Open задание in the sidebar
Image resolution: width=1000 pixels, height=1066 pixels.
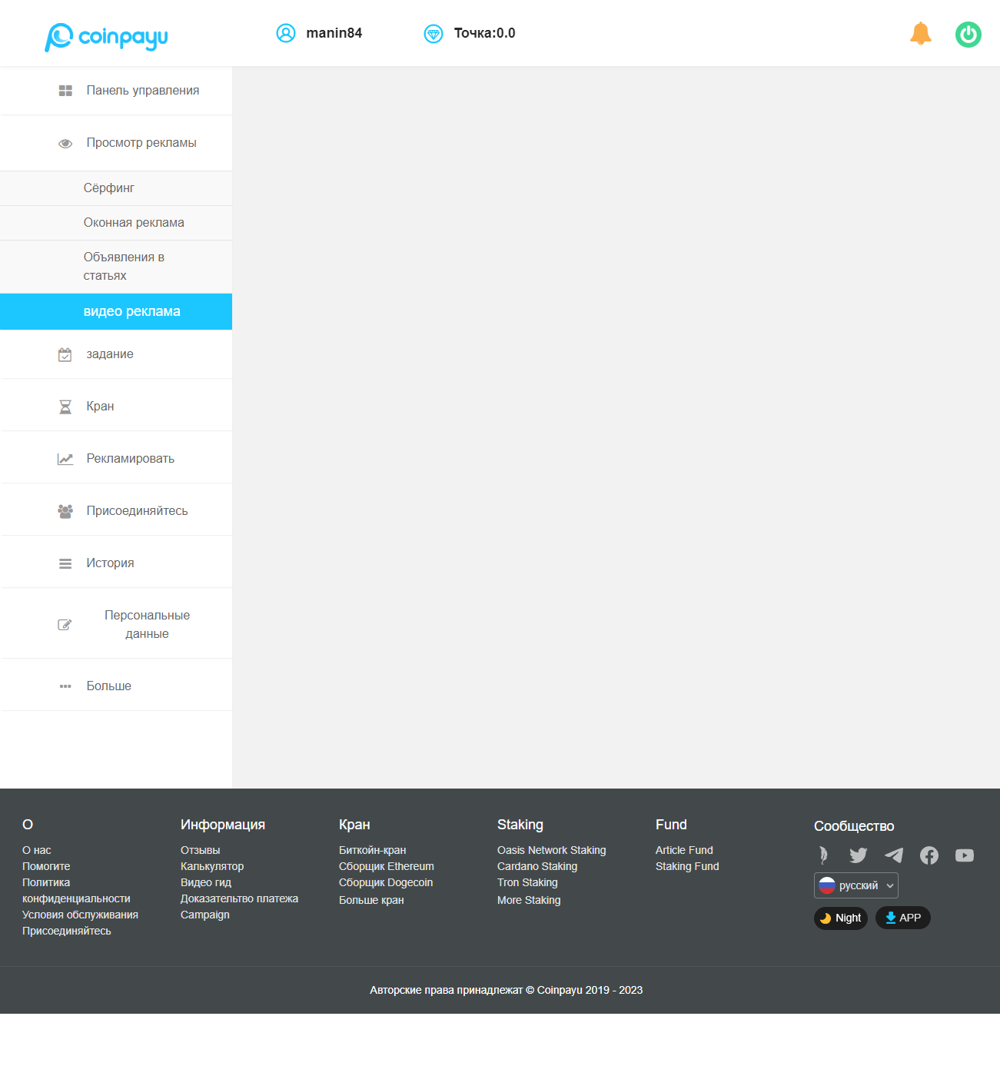[116, 354]
